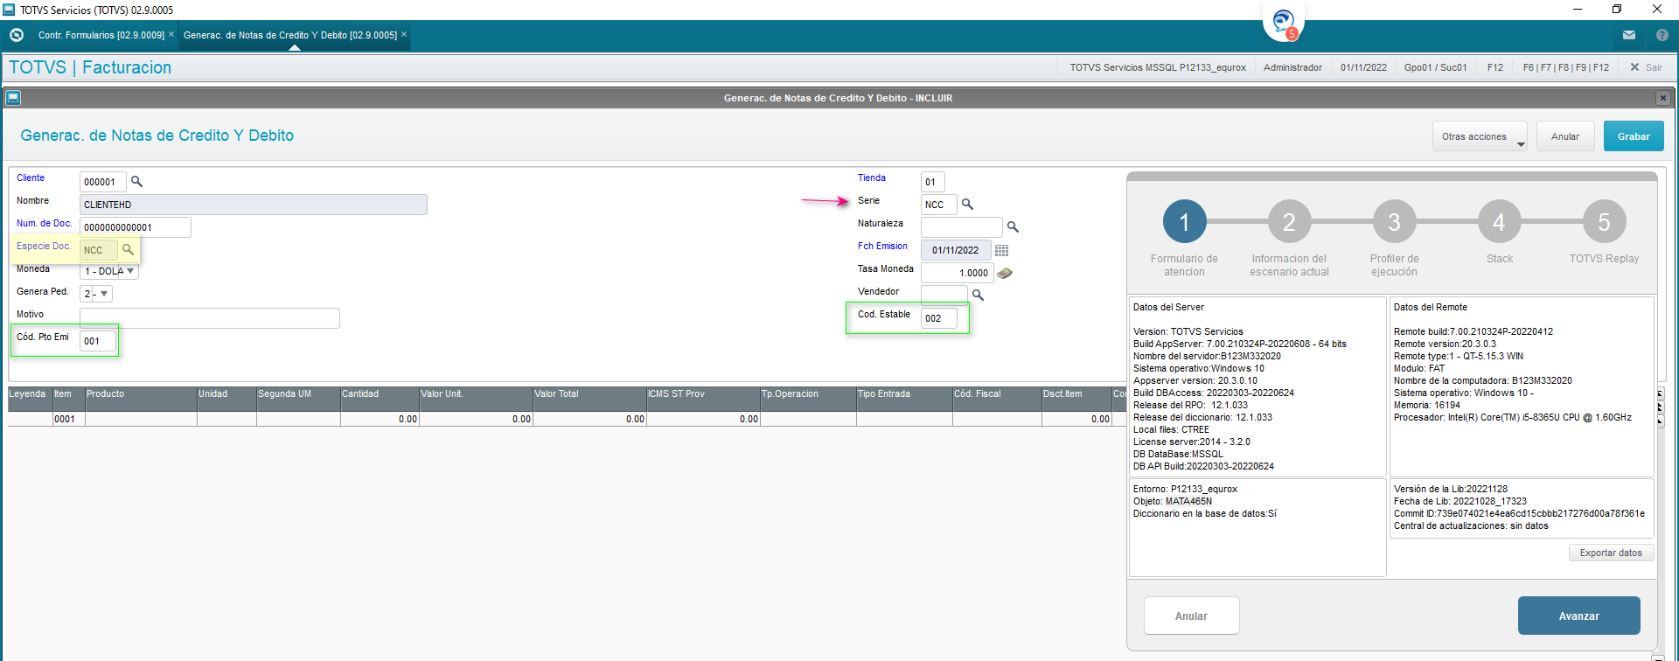Select step 5 TOTVS Replay
Image resolution: width=1679 pixels, height=661 pixels.
click(x=1604, y=222)
